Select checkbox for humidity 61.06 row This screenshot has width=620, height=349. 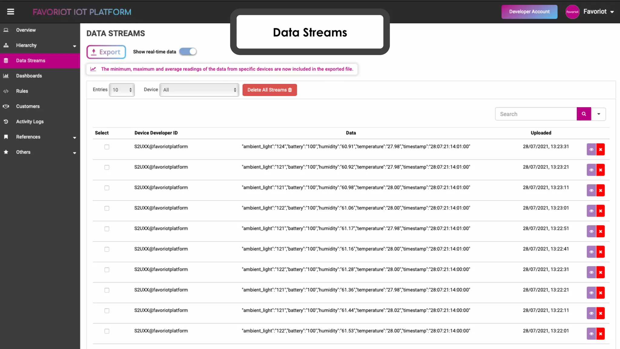pyautogui.click(x=107, y=208)
